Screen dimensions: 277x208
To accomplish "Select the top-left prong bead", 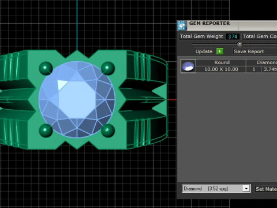I will [46, 68].
